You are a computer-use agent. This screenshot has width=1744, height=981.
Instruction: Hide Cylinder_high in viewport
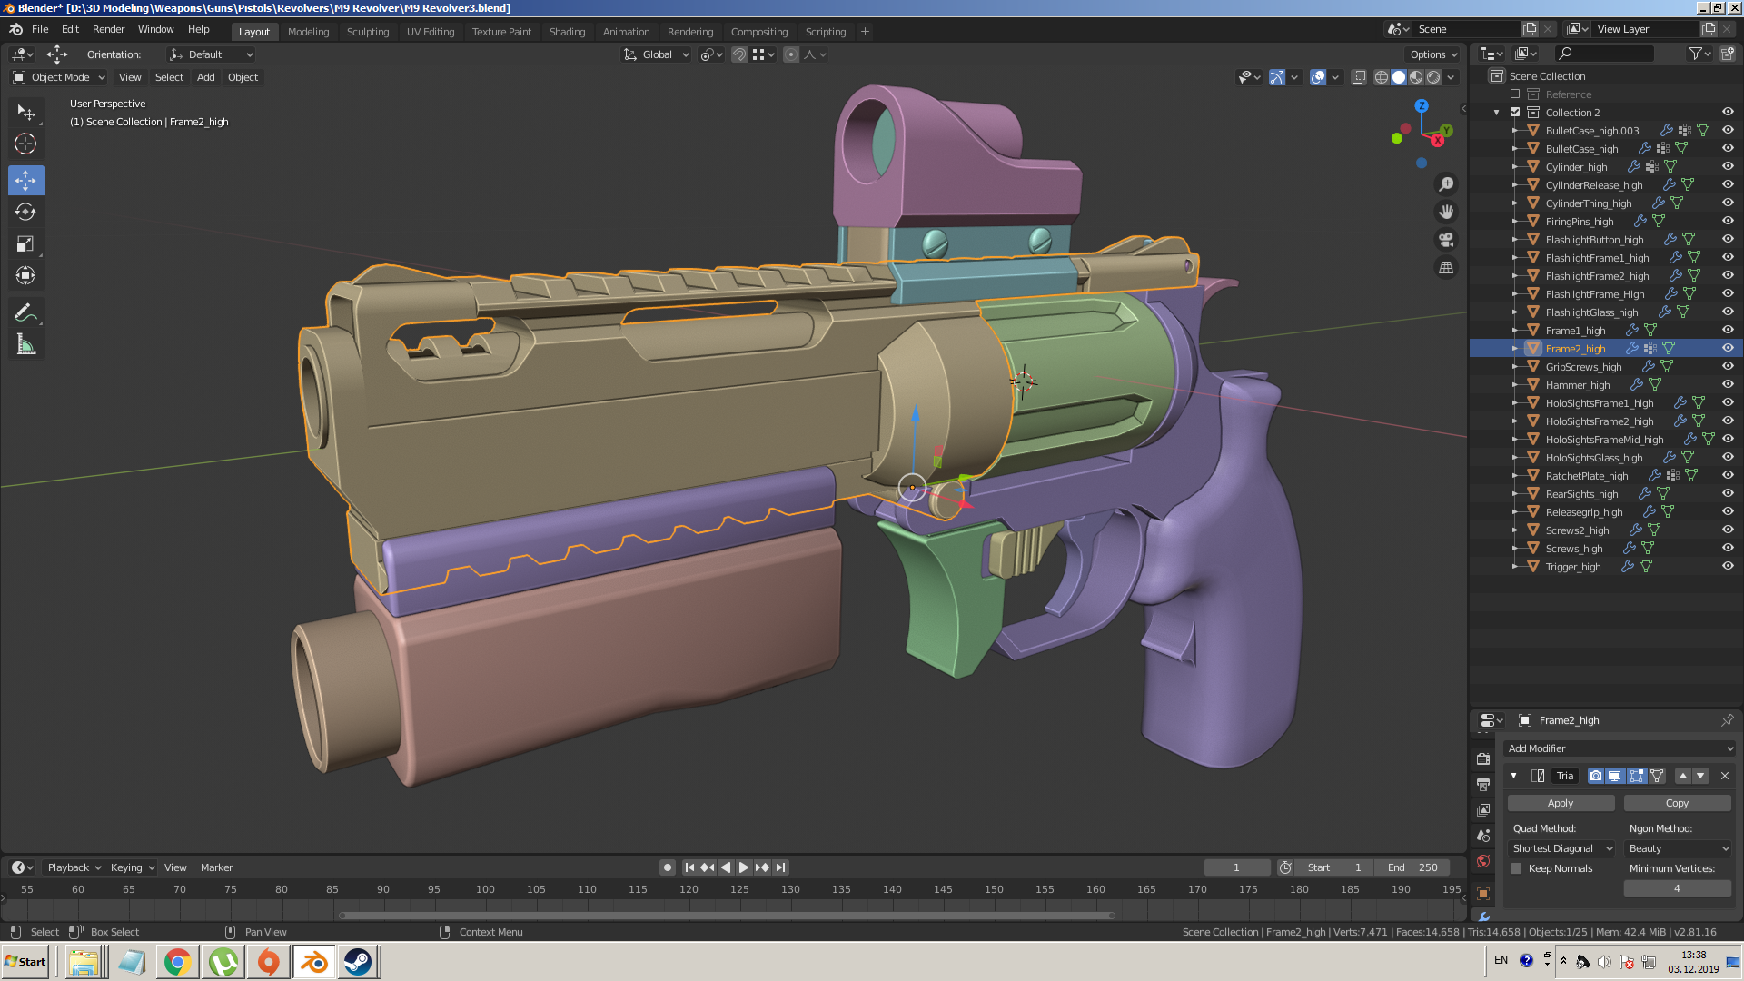pos(1728,166)
